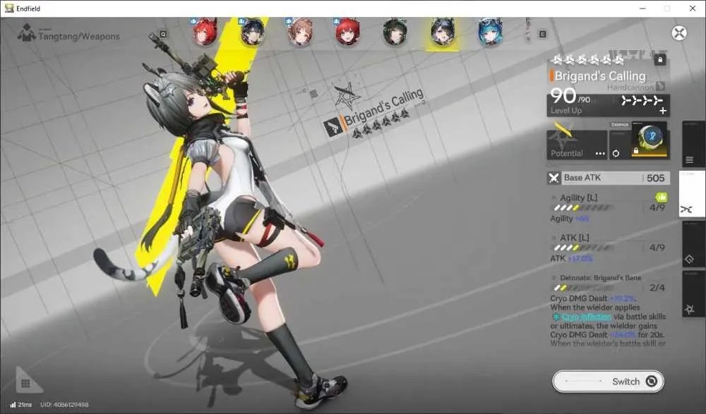This screenshot has width=706, height=414.
Task: Click the essence swap refresh icon
Action: [616, 154]
